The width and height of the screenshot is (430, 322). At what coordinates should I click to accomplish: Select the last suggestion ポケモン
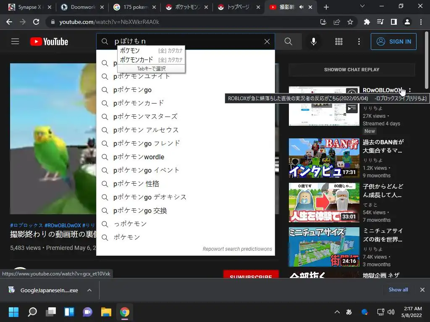185,237
